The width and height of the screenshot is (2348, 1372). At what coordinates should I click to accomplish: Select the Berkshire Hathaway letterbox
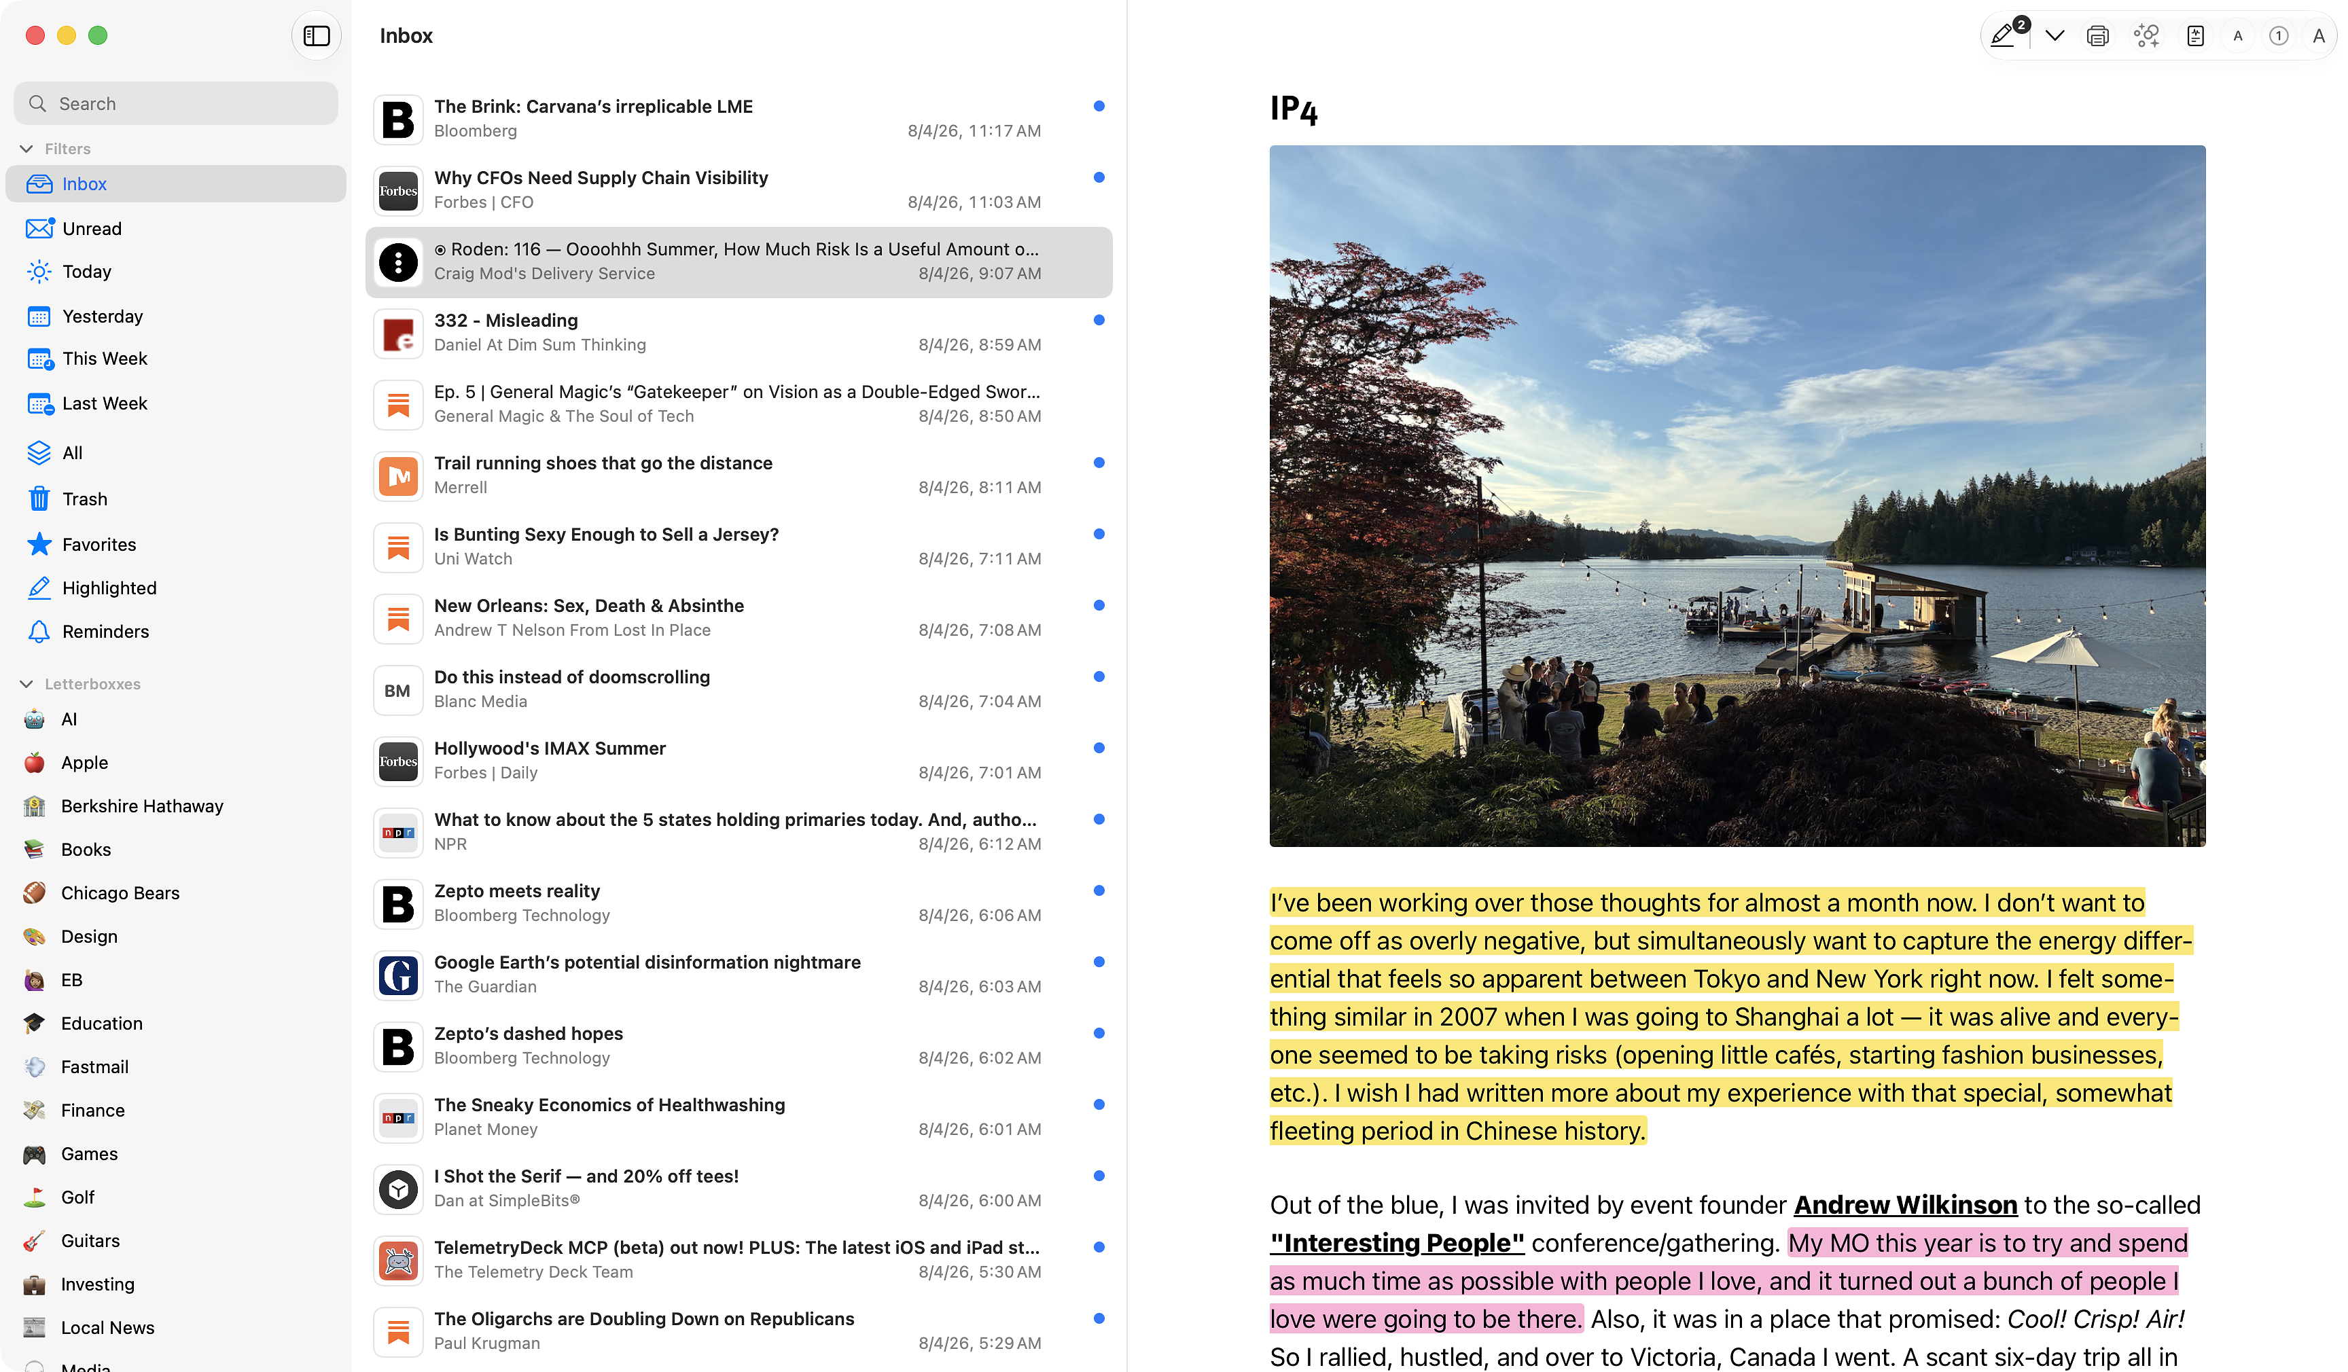[175, 806]
